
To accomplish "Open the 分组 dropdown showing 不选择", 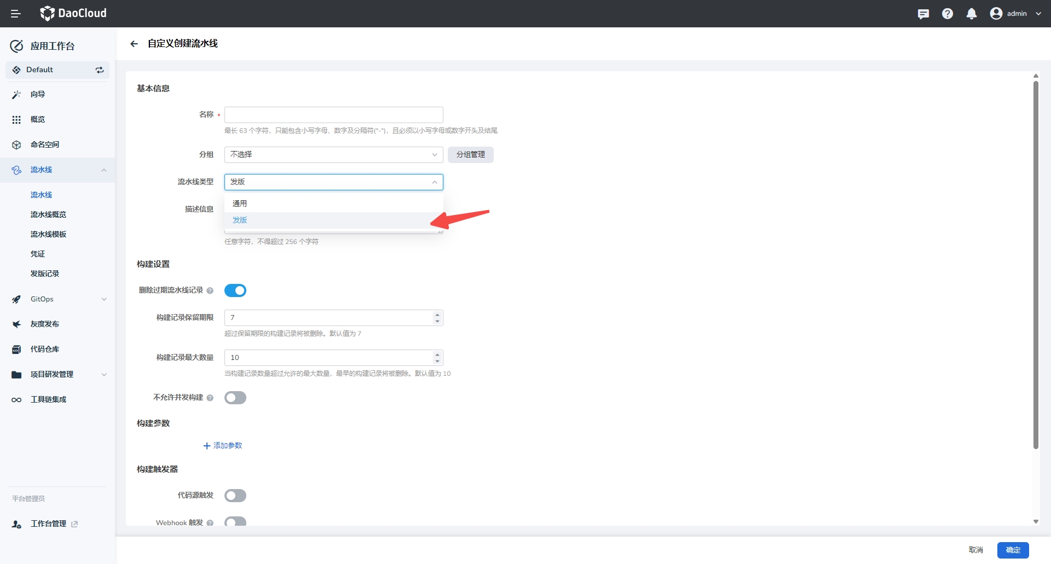I will [333, 155].
